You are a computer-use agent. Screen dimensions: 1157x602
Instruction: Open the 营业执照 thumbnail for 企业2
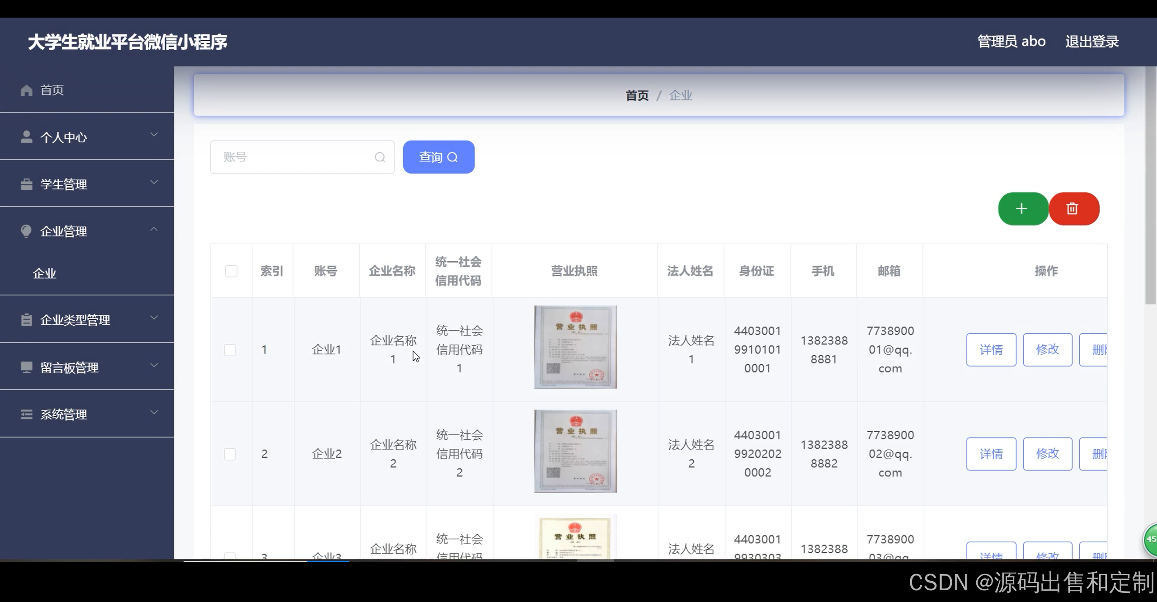click(575, 451)
